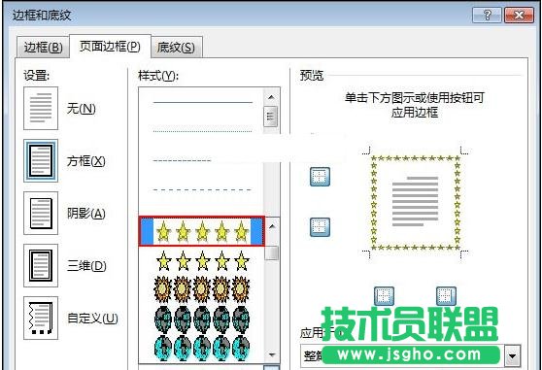The width and height of the screenshot is (542, 370).
Task: Click the art list scroll down arrow
Action: click(x=272, y=354)
